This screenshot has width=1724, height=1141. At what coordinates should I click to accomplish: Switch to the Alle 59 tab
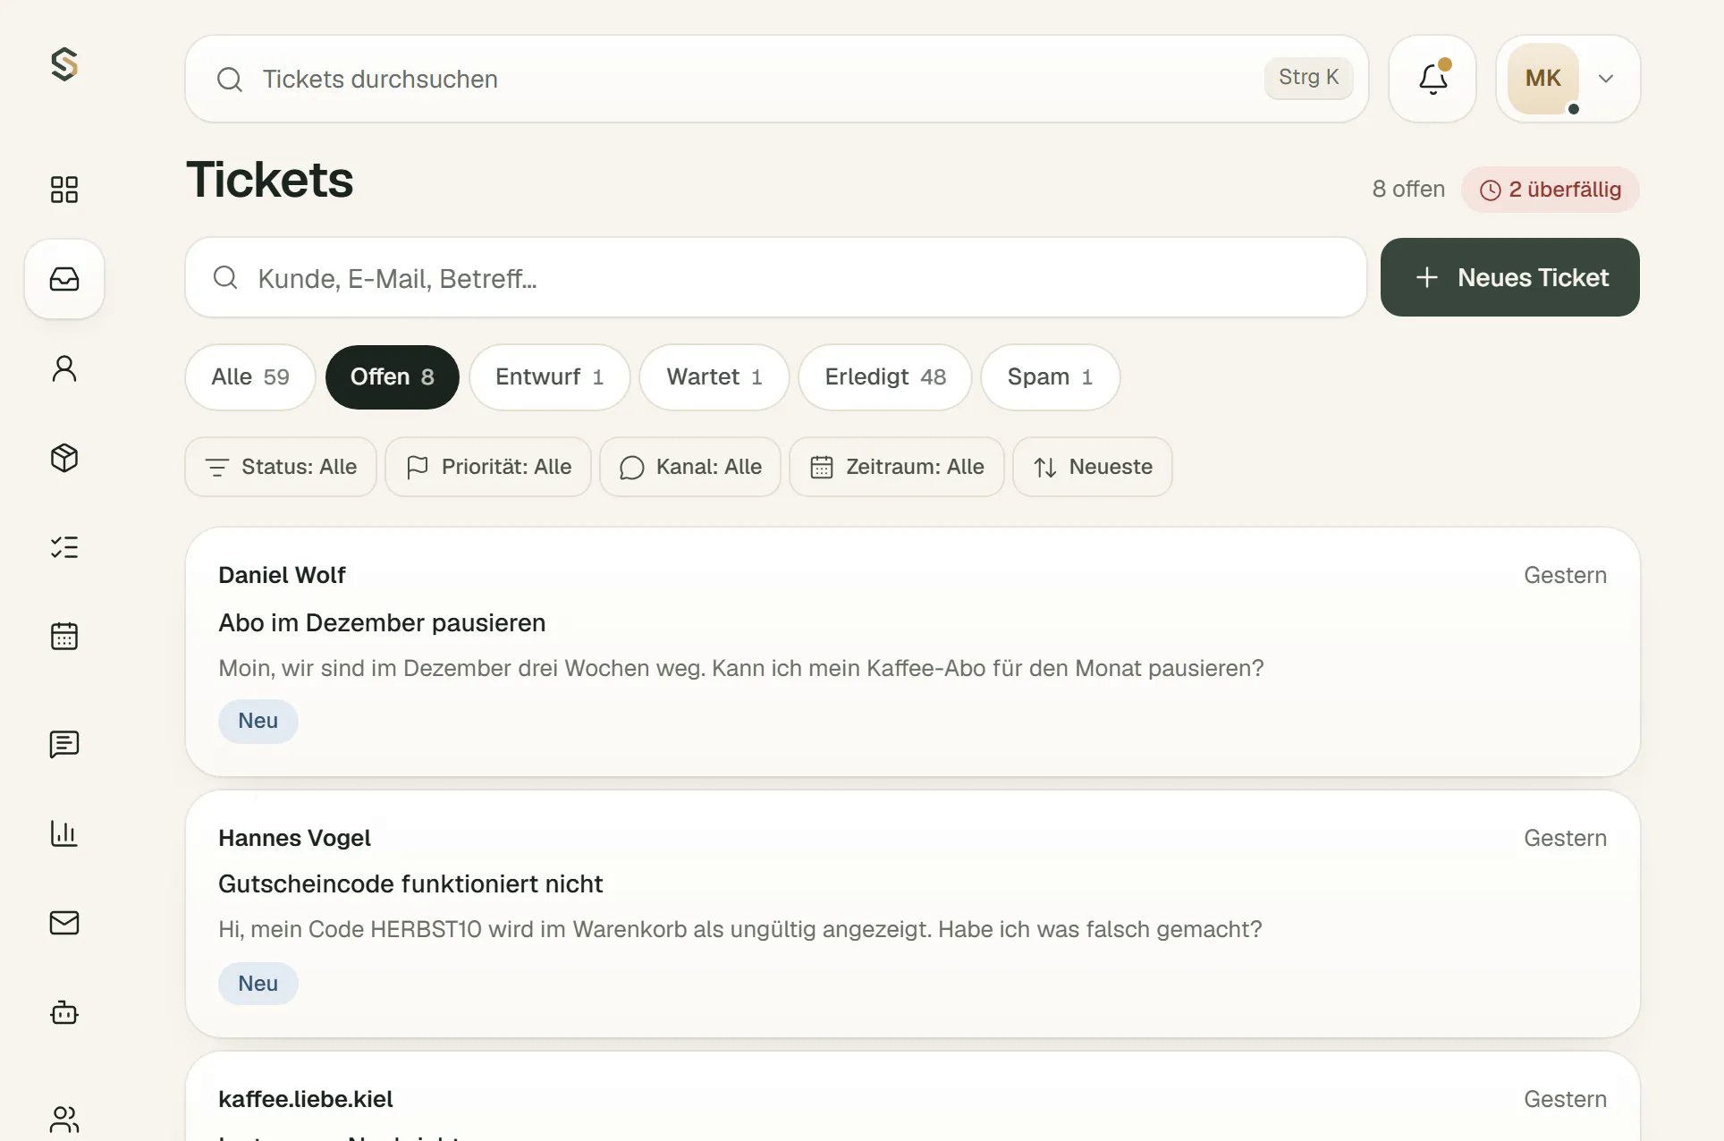click(250, 377)
